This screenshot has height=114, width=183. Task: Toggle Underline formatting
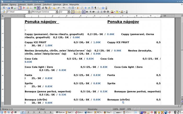pos(79,12)
